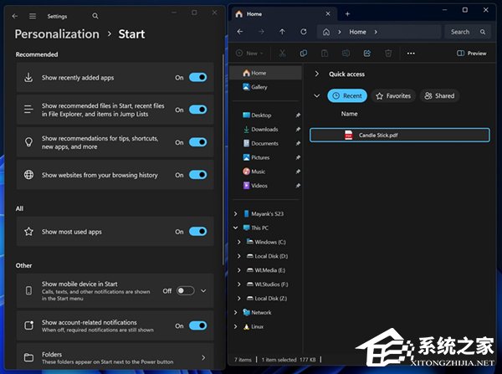Select the Candle Stick.pdf file name

tap(378, 136)
